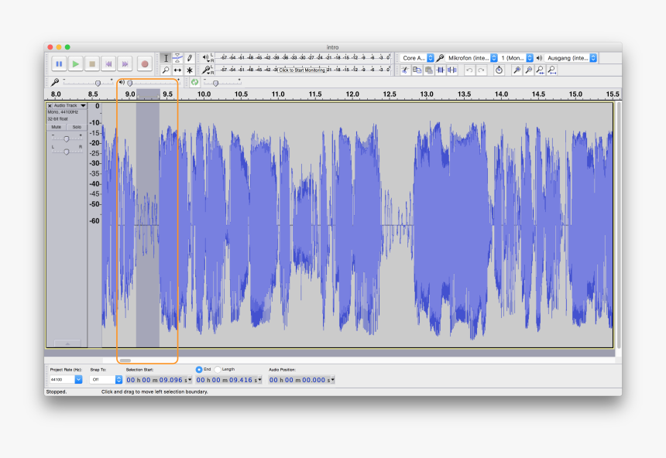
Task: Click the track gain slider
Action: pyautogui.click(x=67, y=138)
